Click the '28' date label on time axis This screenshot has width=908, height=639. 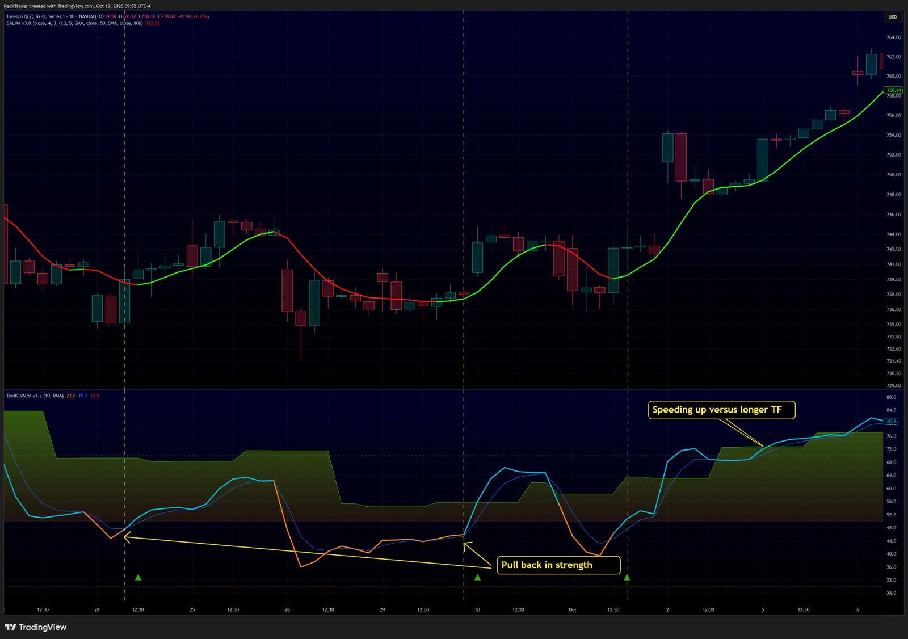[287, 610]
